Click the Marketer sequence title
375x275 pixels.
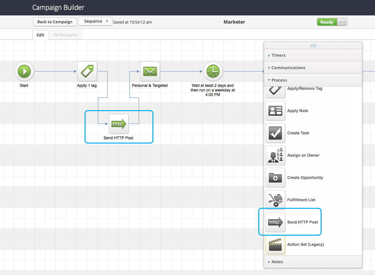tap(234, 22)
